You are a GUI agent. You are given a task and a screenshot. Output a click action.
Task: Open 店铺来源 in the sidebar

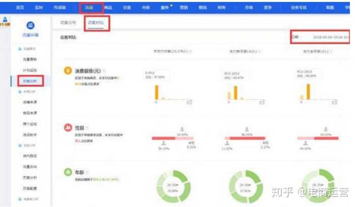click(30, 102)
